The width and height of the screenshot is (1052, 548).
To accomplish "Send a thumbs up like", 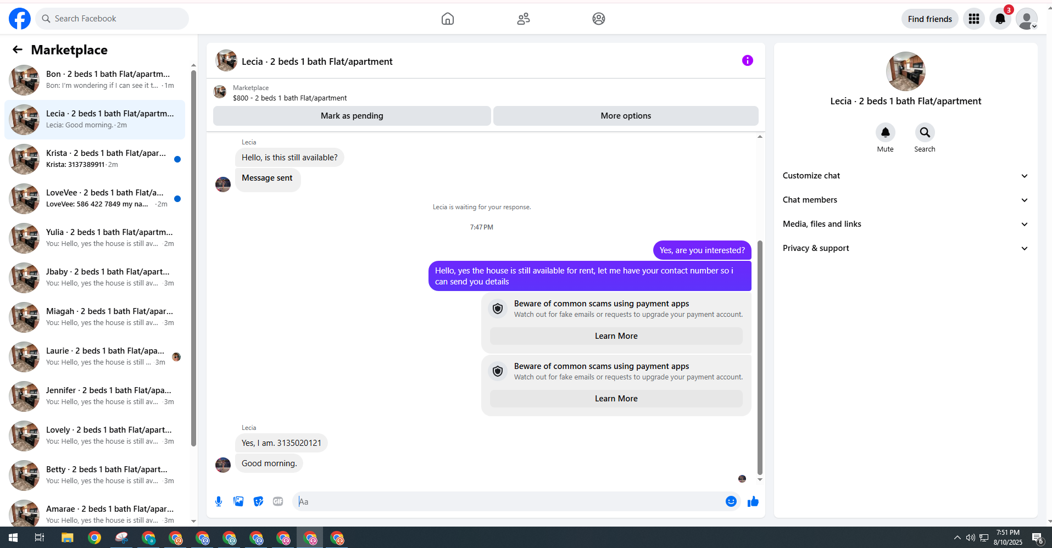I will pos(753,501).
